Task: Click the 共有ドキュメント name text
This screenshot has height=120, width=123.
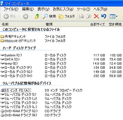Action: tap(15, 37)
